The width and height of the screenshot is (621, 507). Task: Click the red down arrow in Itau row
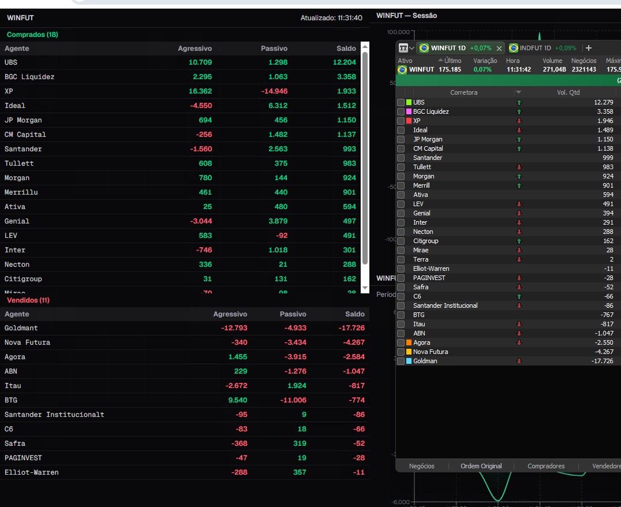coord(519,325)
